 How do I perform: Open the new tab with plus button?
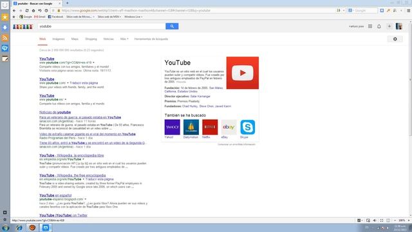[x=67, y=3]
